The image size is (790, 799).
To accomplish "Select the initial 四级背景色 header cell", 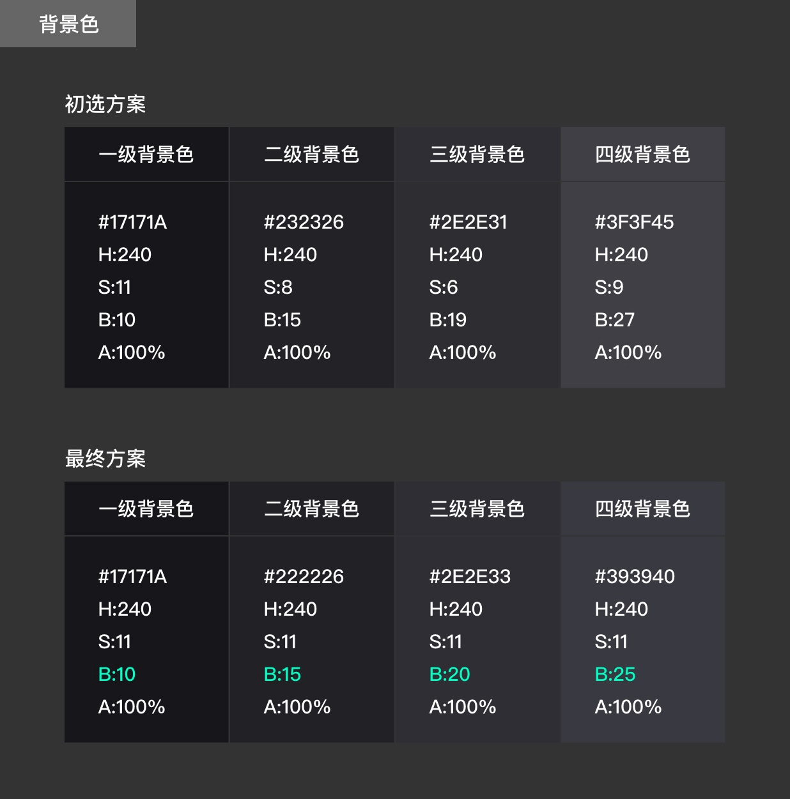I will click(643, 155).
